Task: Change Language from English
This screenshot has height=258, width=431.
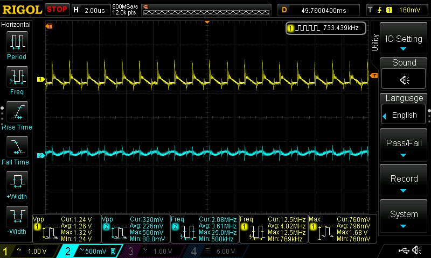Action: [404, 115]
